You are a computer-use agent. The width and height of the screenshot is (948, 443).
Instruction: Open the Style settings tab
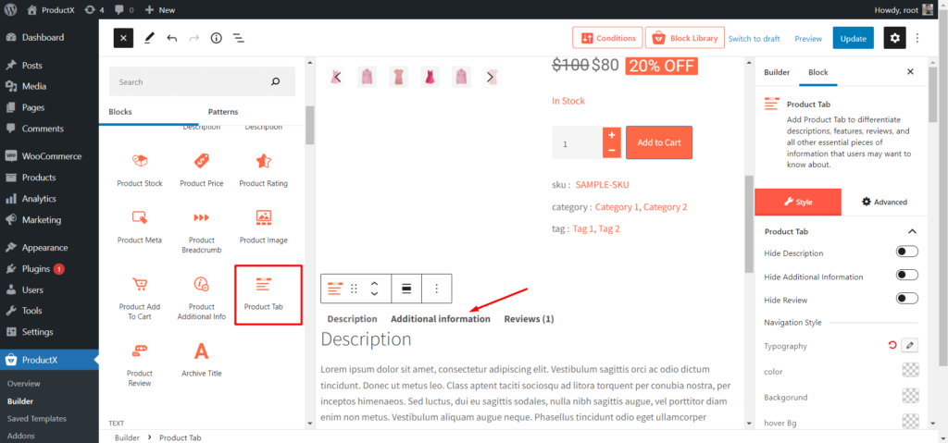tap(798, 202)
